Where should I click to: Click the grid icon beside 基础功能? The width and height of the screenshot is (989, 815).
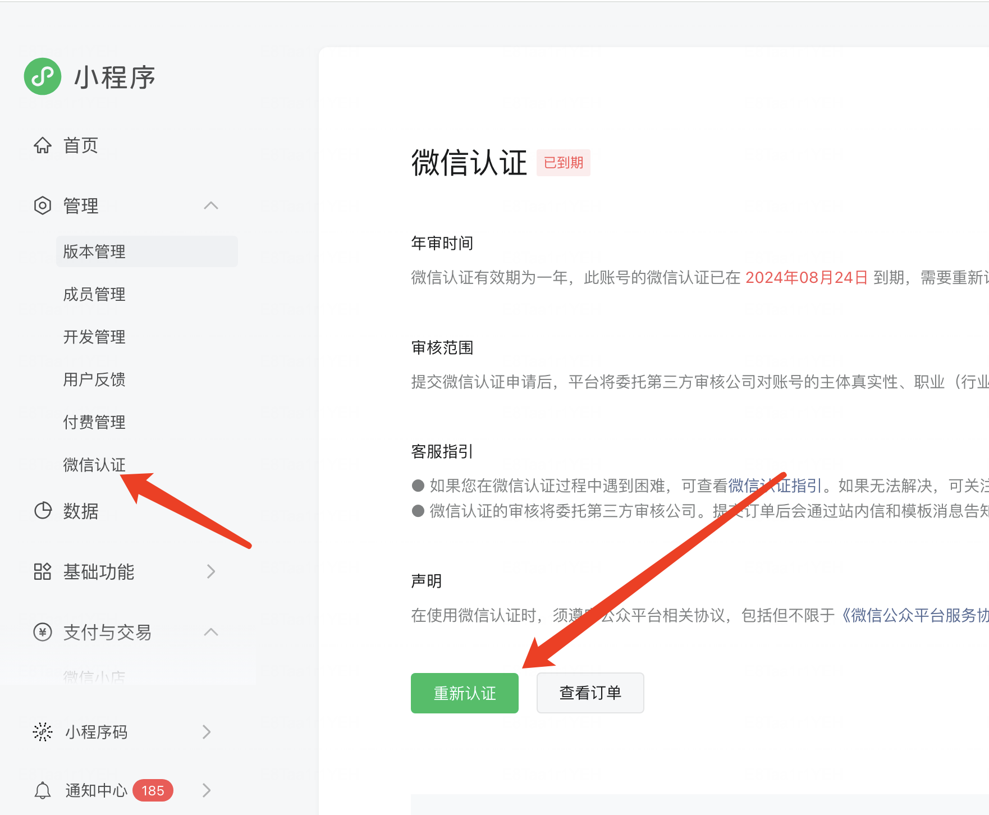(x=43, y=571)
